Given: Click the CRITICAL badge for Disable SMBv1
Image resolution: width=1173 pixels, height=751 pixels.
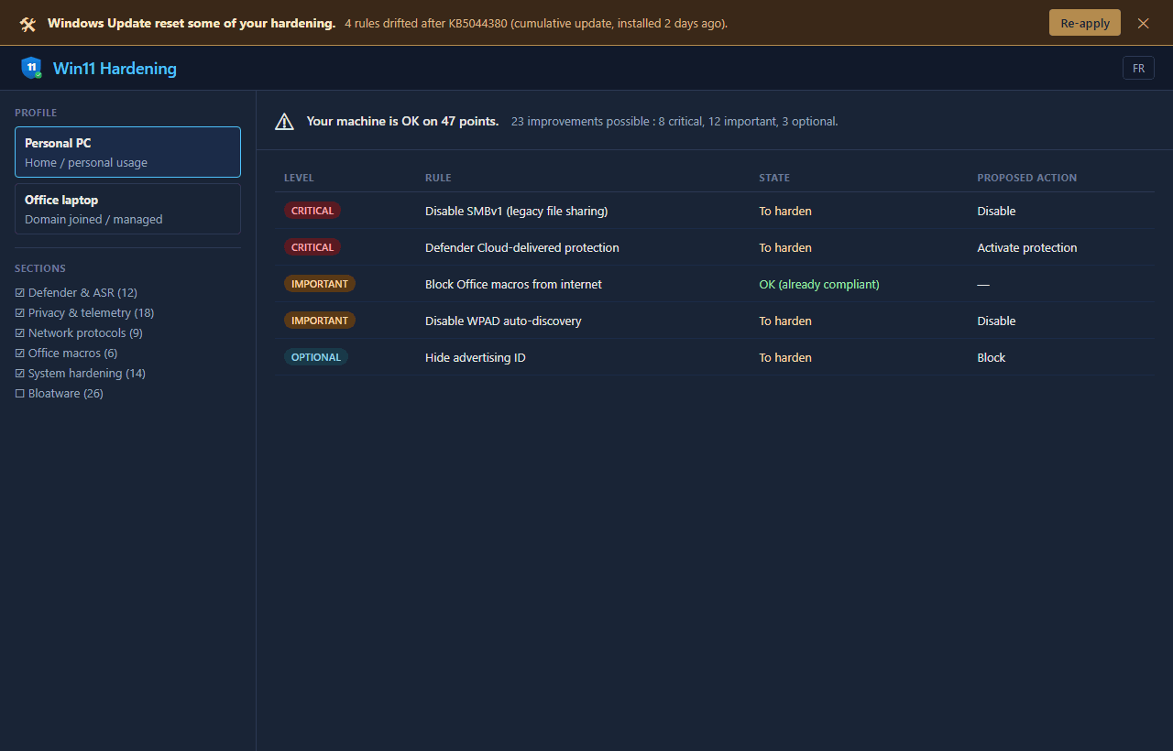Looking at the screenshot, I should (312, 211).
